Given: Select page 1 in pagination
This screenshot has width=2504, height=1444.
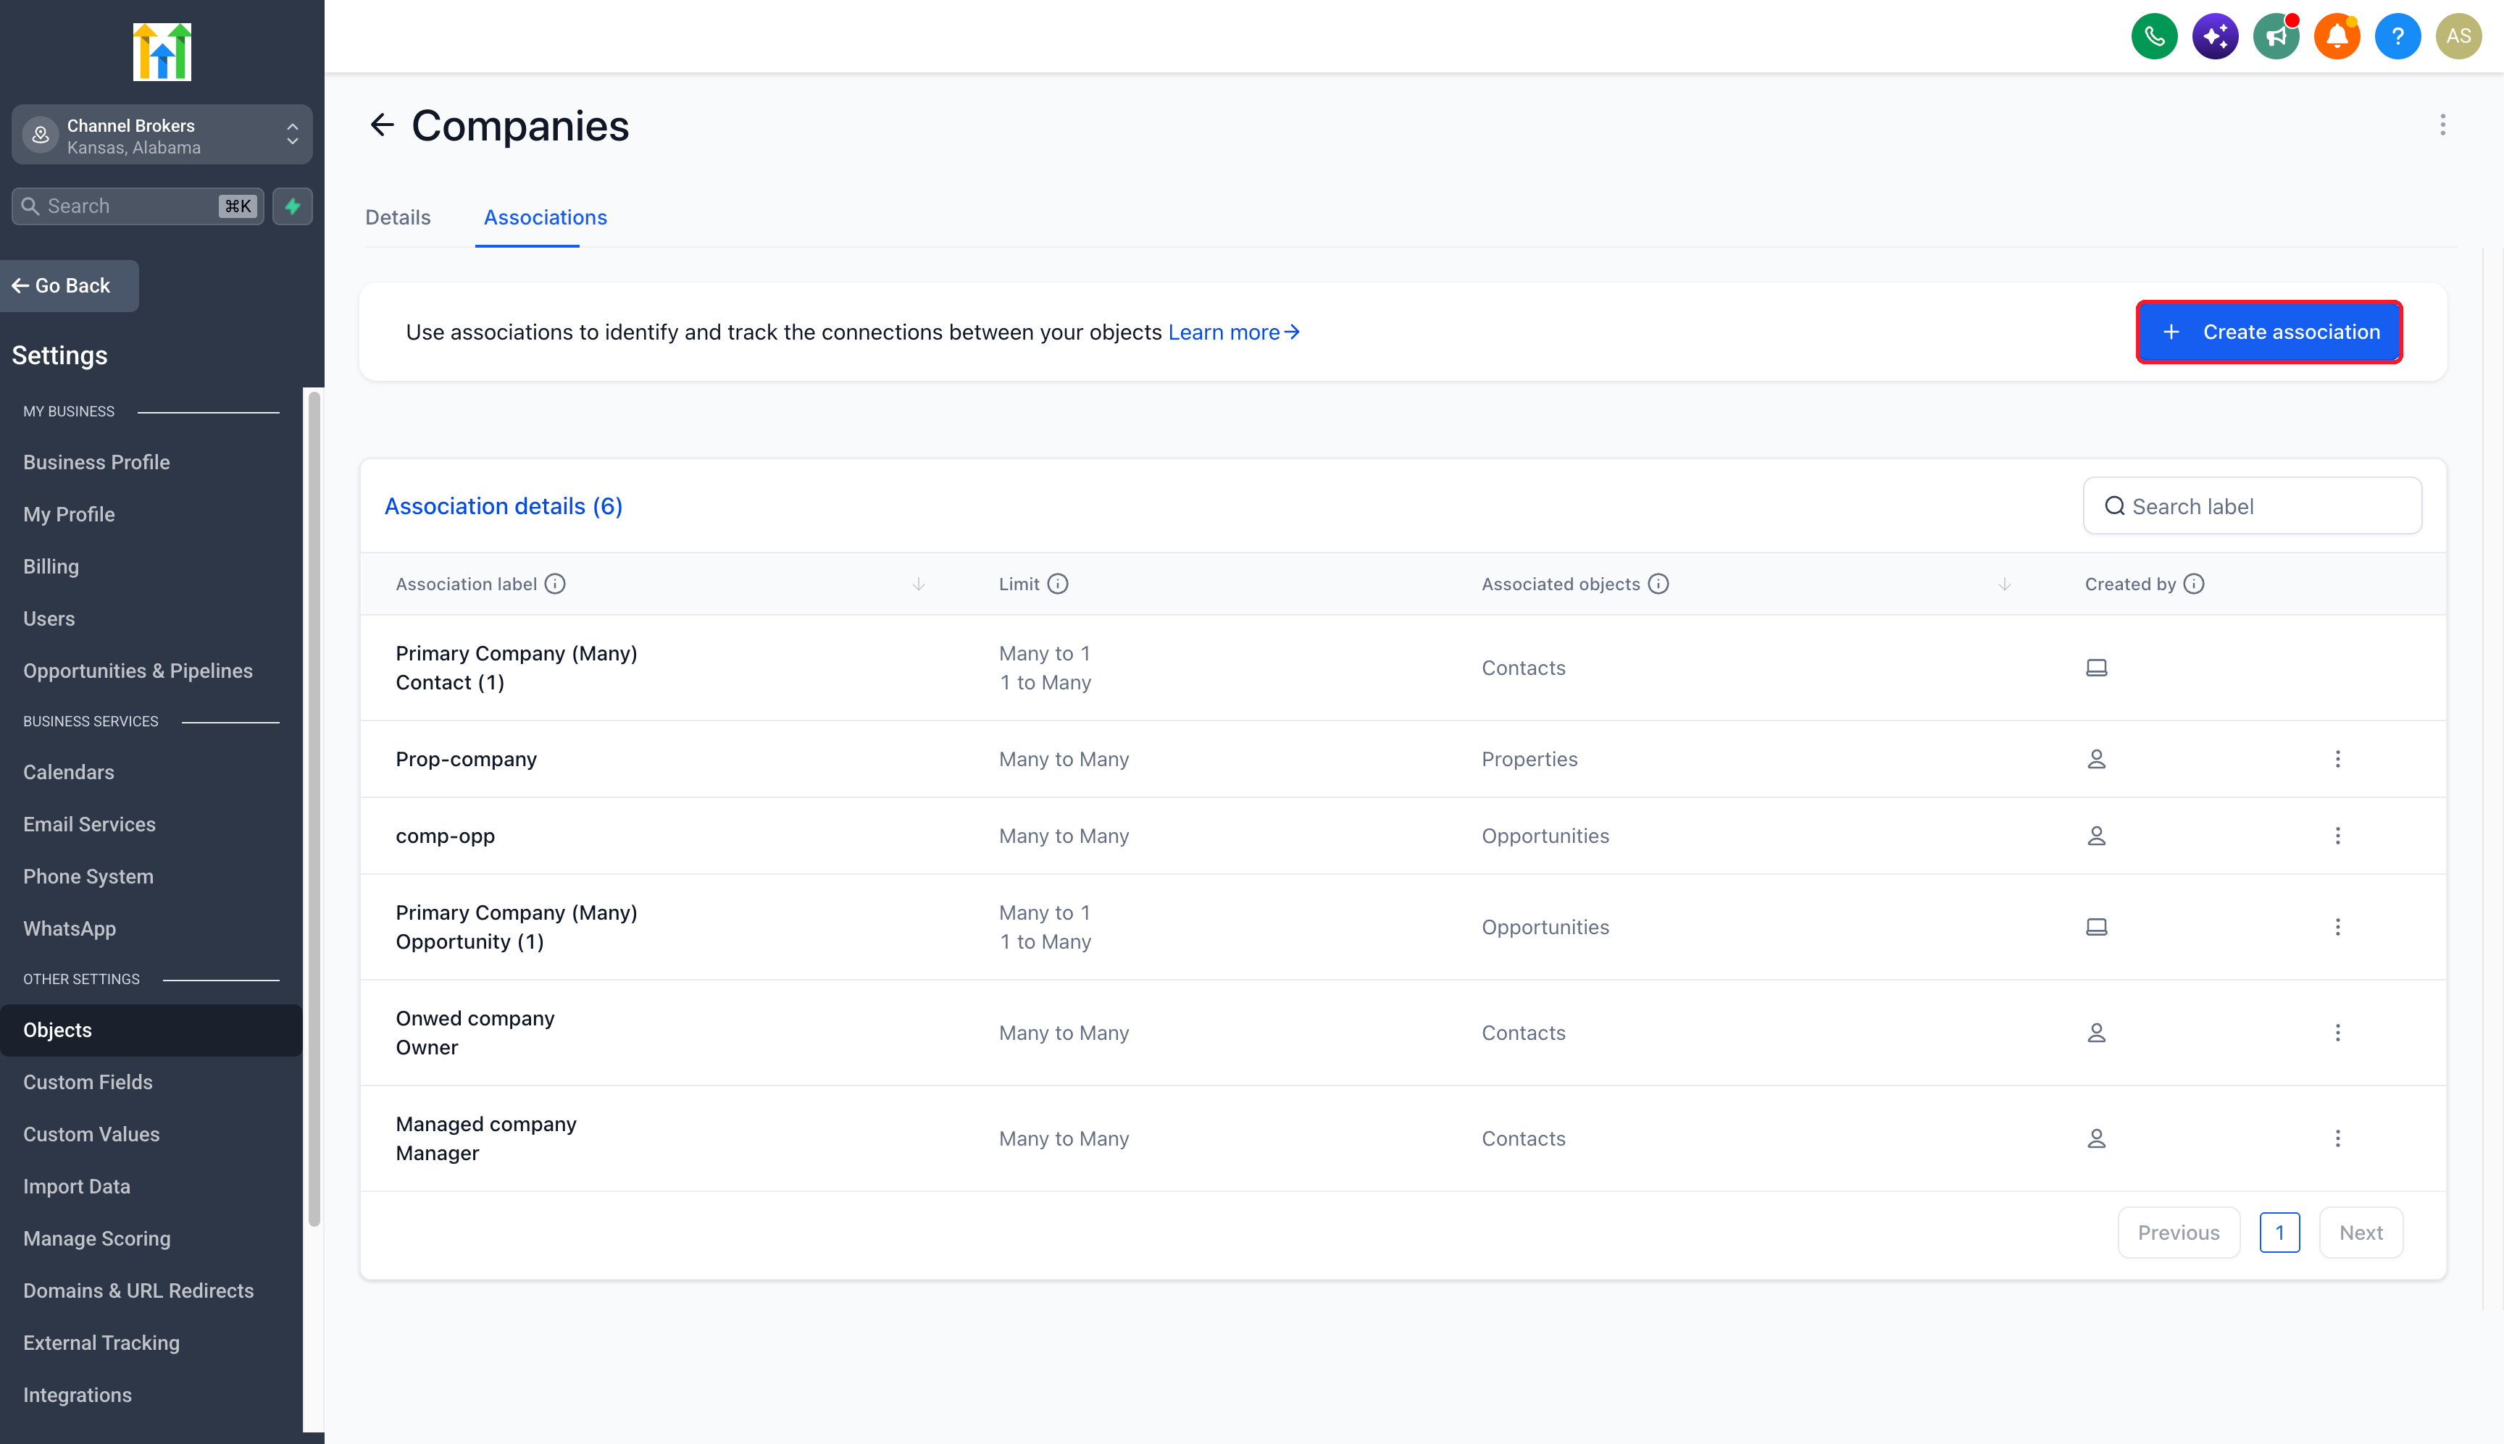Looking at the screenshot, I should click(2280, 1233).
